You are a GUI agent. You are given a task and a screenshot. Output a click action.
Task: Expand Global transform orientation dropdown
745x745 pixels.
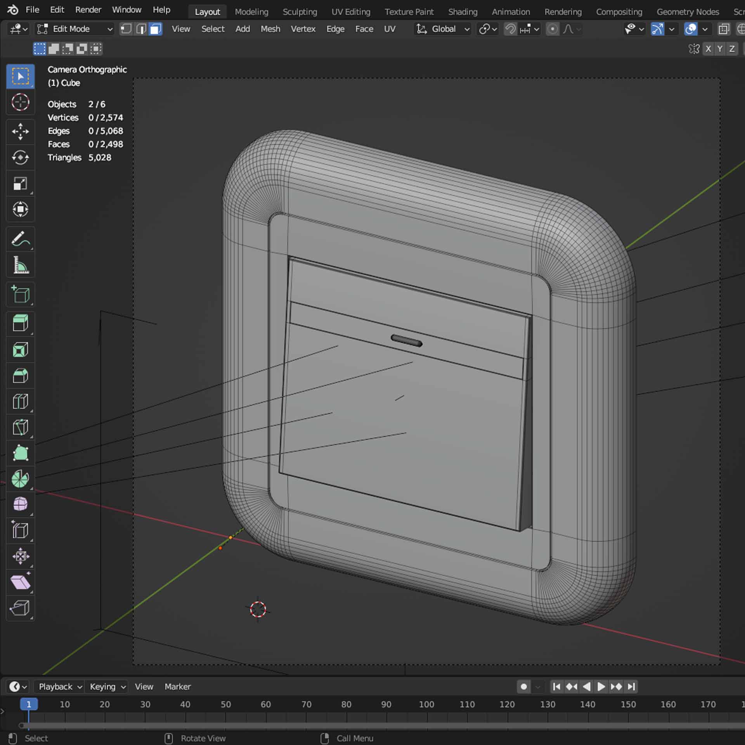tap(443, 29)
